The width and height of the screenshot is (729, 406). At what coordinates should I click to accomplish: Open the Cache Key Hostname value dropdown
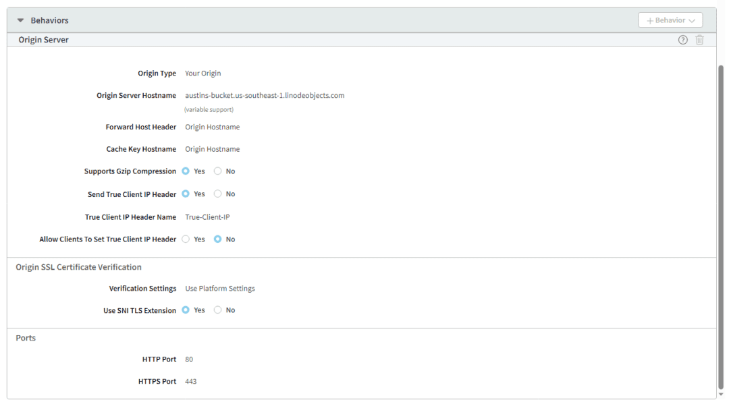click(x=212, y=149)
